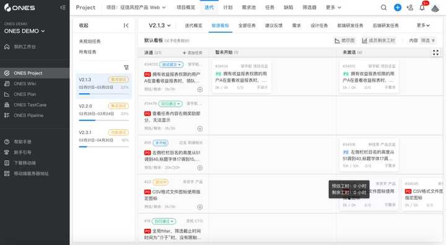Open 所有任务 link
Screen dimensions: 446x245
[87, 52]
